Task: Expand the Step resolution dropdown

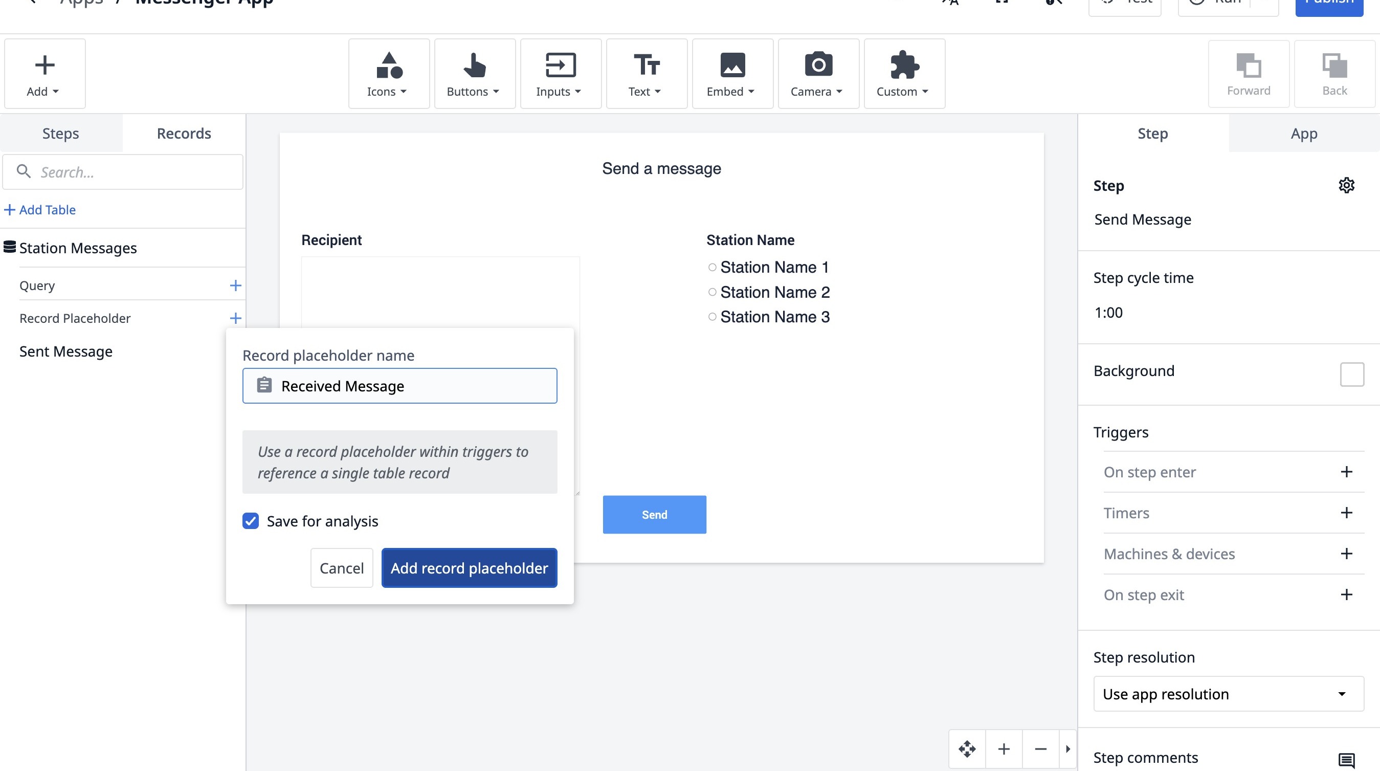Action: click(1228, 694)
